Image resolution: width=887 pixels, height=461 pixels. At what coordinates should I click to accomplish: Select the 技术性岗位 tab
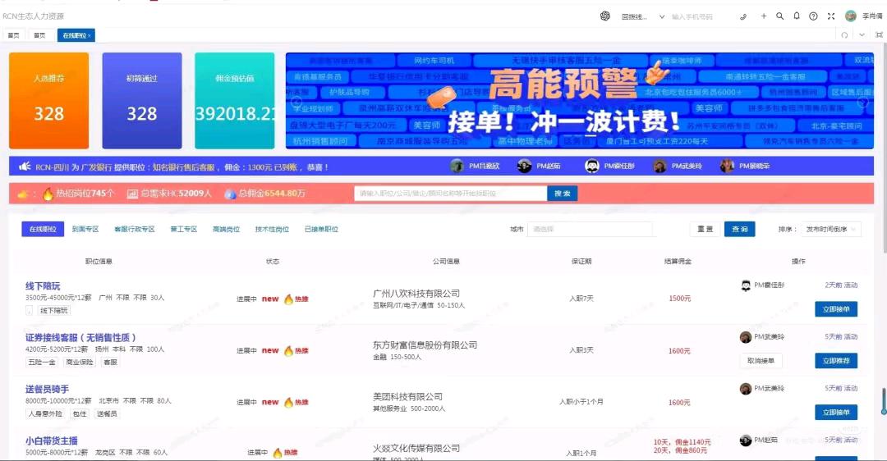pyautogui.click(x=272, y=229)
